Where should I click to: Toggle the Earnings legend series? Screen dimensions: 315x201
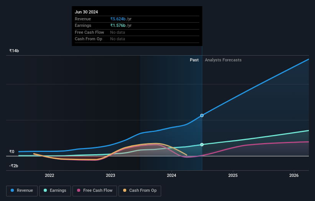55,191
